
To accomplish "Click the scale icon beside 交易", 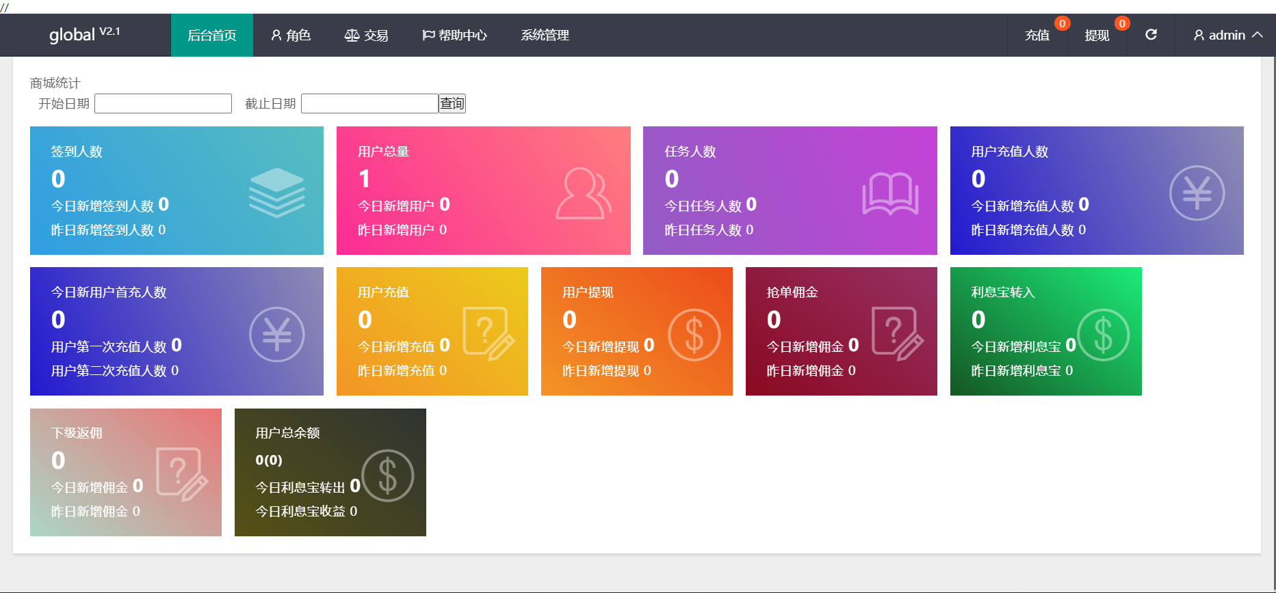I will [x=352, y=35].
